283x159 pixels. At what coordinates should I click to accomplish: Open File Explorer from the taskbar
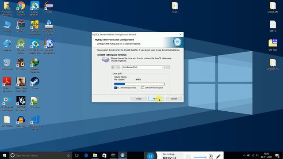tap(96, 155)
